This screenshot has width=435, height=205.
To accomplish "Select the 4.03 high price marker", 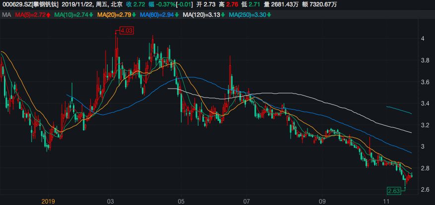I will click(x=127, y=31).
